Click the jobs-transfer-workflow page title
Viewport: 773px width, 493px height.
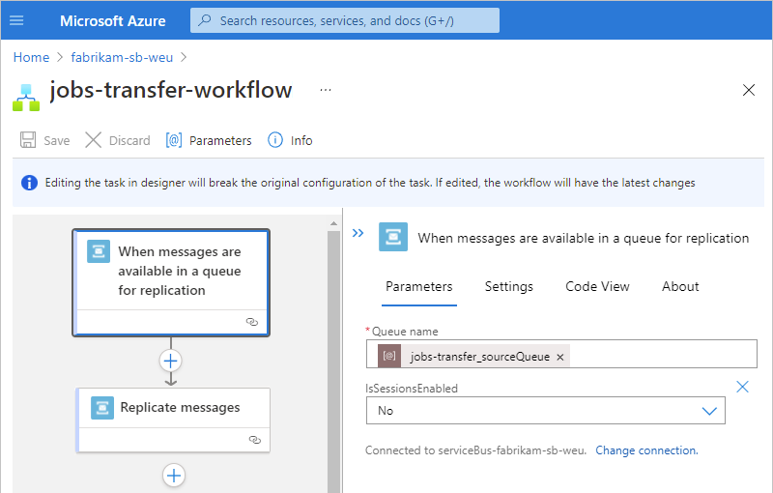(x=171, y=90)
